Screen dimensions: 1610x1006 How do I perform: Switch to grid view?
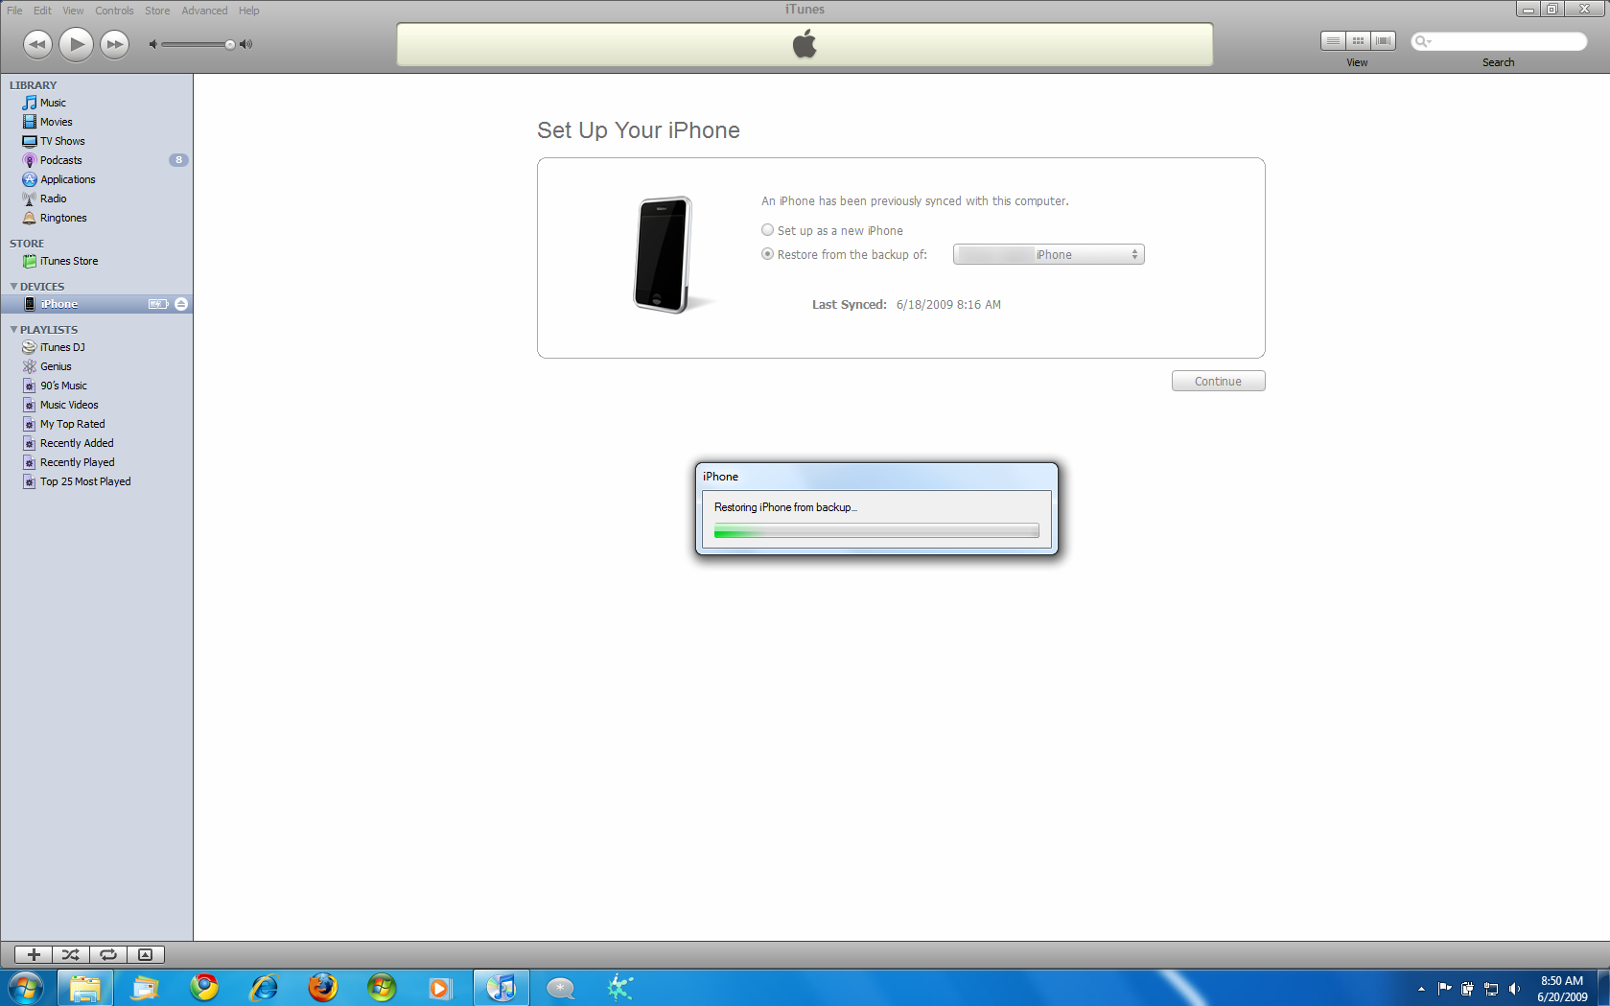coord(1358,40)
